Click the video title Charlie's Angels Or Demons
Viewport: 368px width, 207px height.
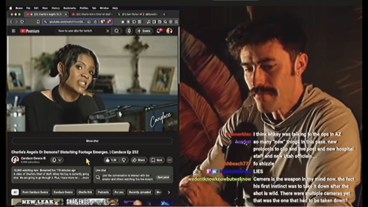tap(75, 152)
